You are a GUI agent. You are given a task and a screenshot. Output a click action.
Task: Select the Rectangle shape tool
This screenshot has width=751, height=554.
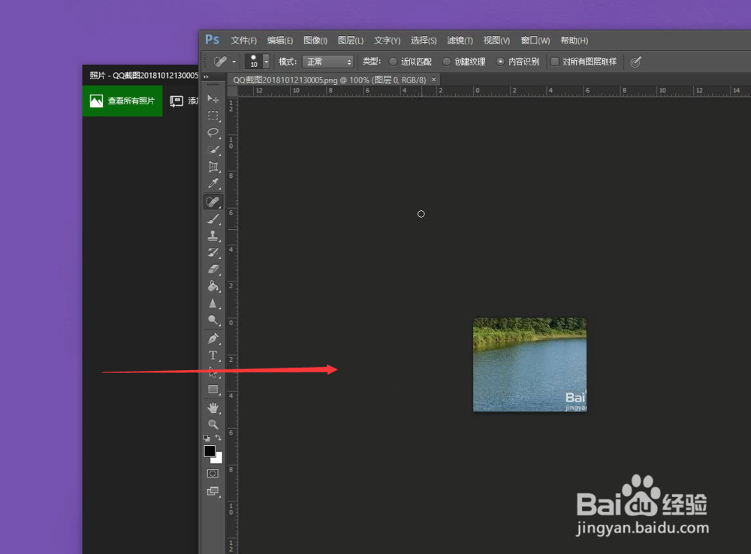(213, 390)
